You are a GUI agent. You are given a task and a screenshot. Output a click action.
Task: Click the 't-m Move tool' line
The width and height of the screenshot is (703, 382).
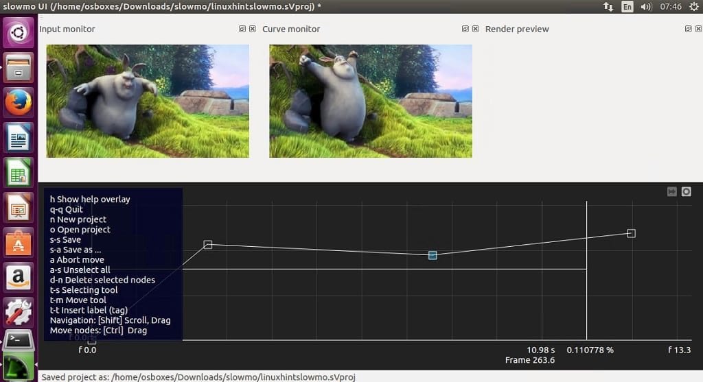(x=78, y=300)
